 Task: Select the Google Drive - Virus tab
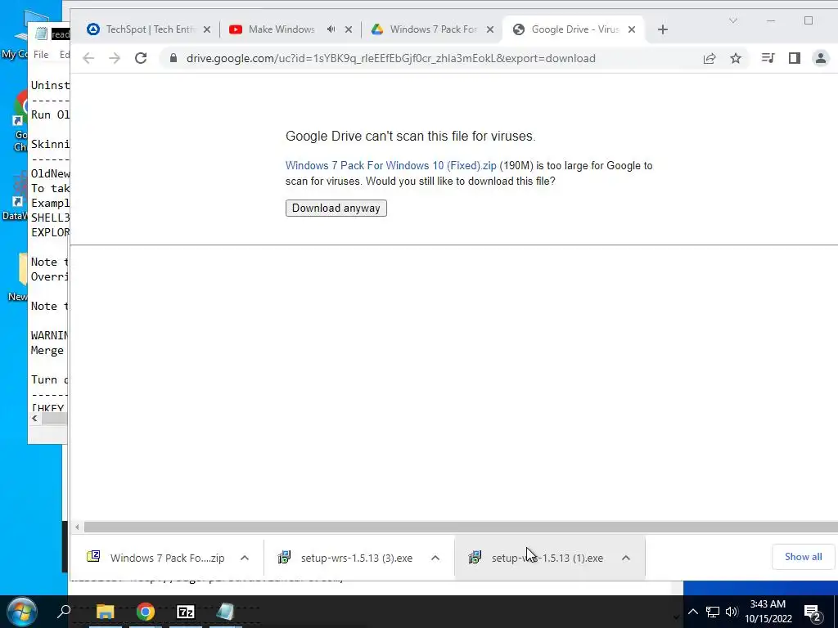[x=574, y=29]
